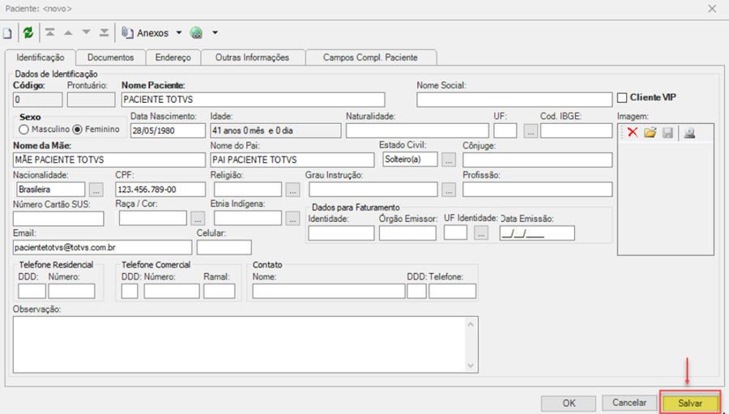
Task: Click the save image disk icon
Action: pyautogui.click(x=667, y=133)
